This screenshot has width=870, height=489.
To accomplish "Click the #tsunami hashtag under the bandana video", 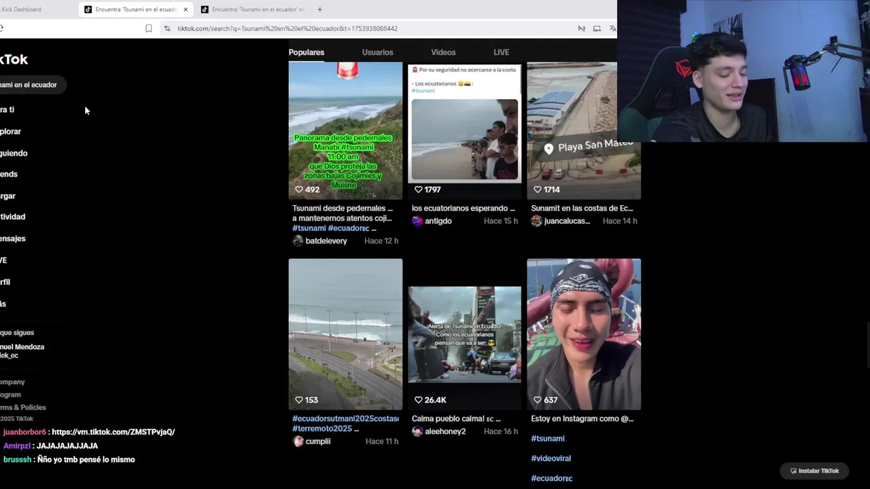I will coord(548,439).
